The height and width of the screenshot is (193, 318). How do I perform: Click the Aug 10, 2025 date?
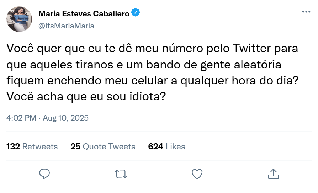pos(65,118)
